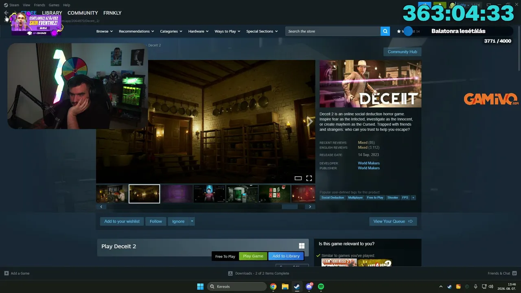The image size is (521, 293).
Task: Open the Downloads icon in the bottom bar
Action: click(230, 273)
